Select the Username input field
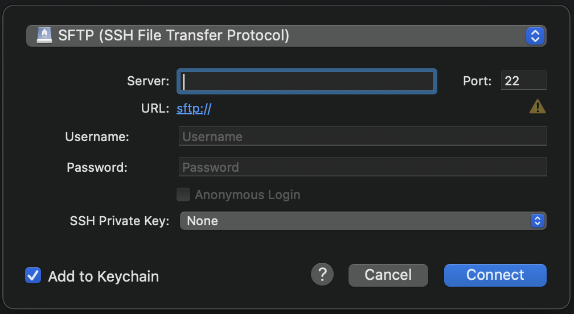The width and height of the screenshot is (574, 314). click(x=362, y=137)
